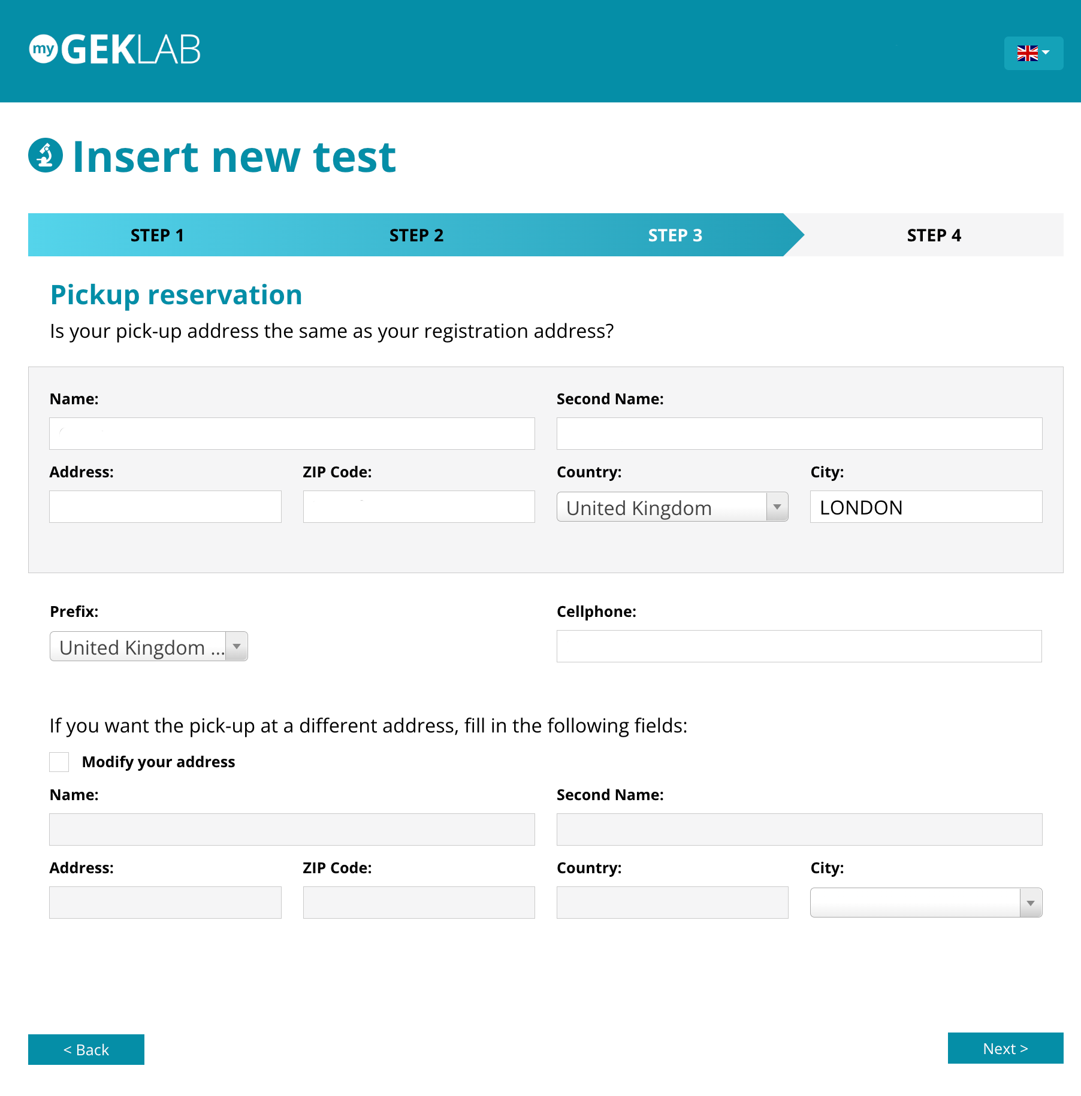Click the top ZIP Code field
Viewport: 1081px width, 1096px height.
[x=418, y=507]
